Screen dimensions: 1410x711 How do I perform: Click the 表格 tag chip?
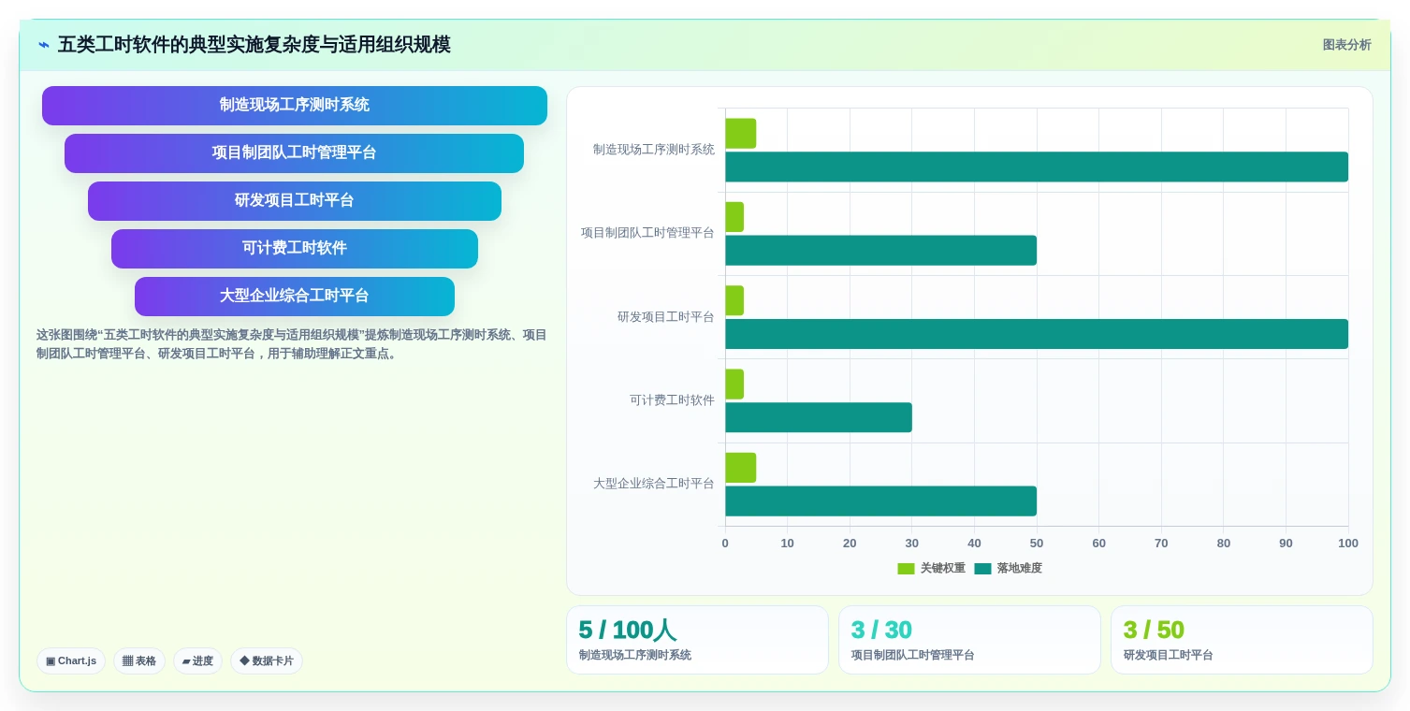click(139, 660)
